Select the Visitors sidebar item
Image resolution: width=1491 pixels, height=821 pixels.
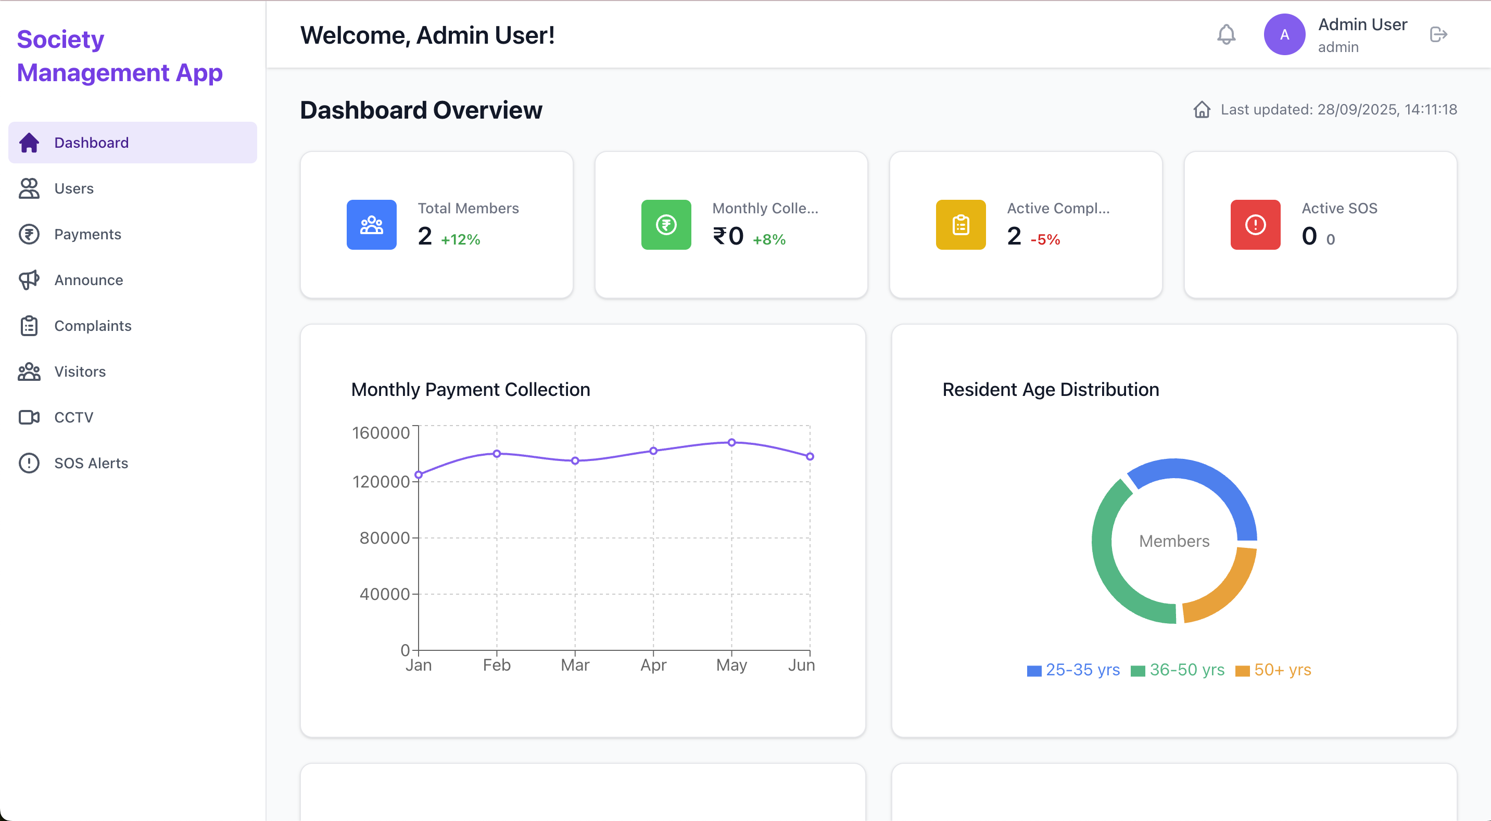pyautogui.click(x=79, y=371)
